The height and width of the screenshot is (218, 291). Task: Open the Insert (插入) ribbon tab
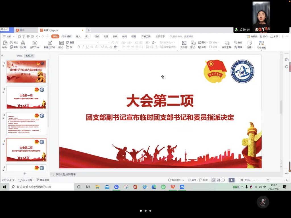click(78, 36)
